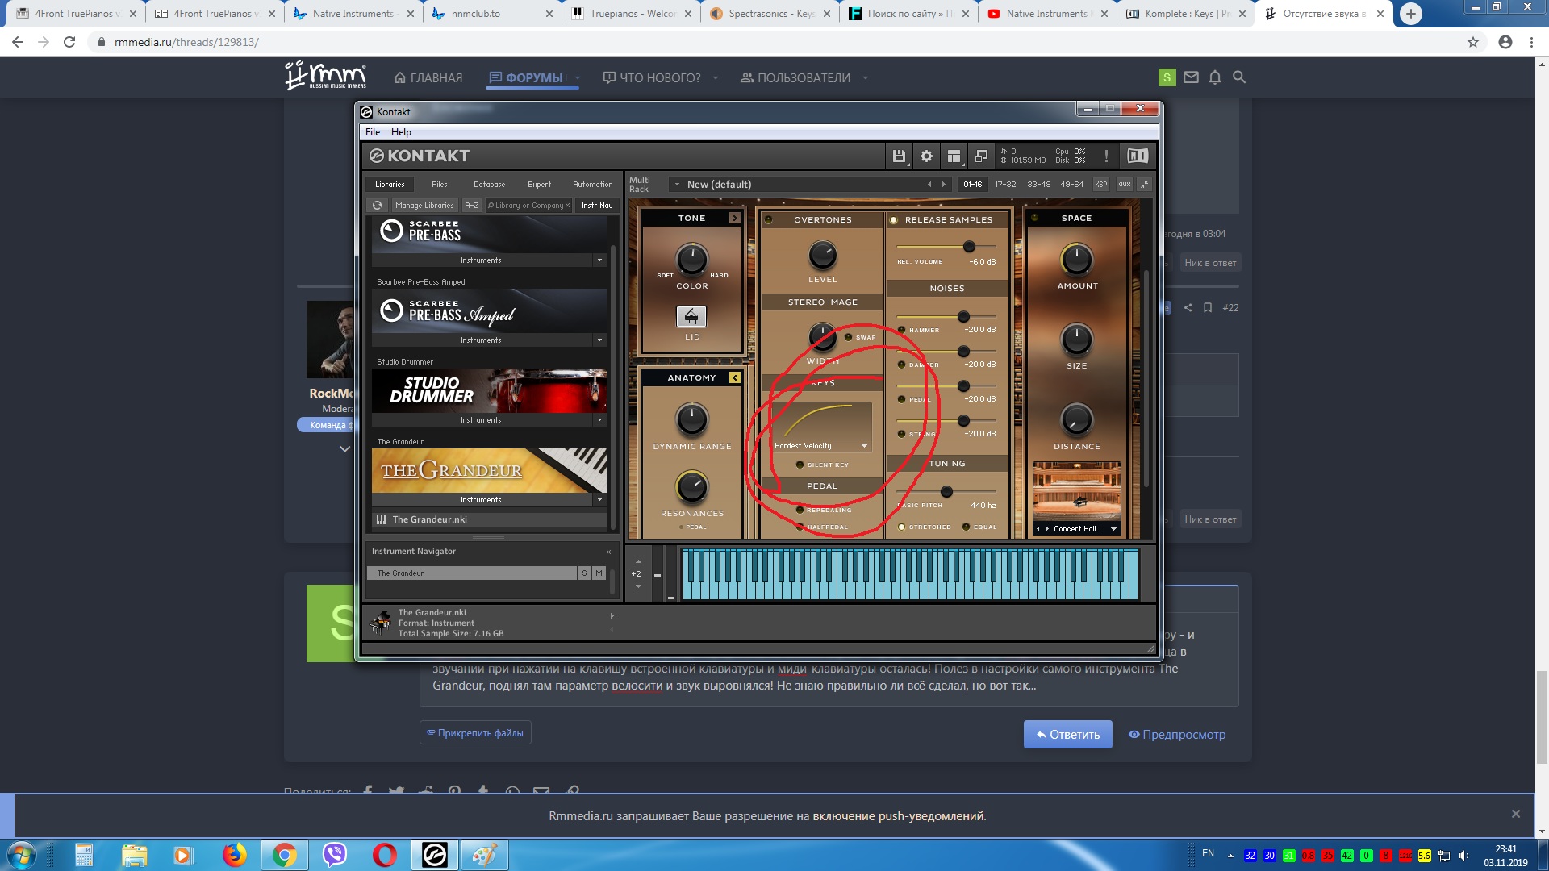Toggle the Silent Key option
Image resolution: width=1549 pixels, height=871 pixels.
point(800,465)
